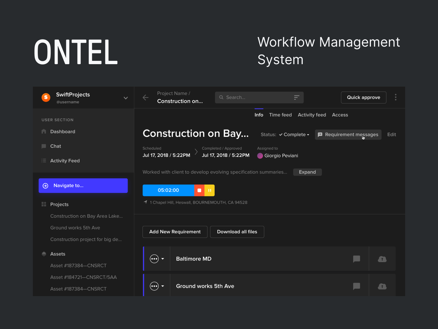Click the orange SwiftProjects logo icon
438x329 pixels.
coord(46,97)
